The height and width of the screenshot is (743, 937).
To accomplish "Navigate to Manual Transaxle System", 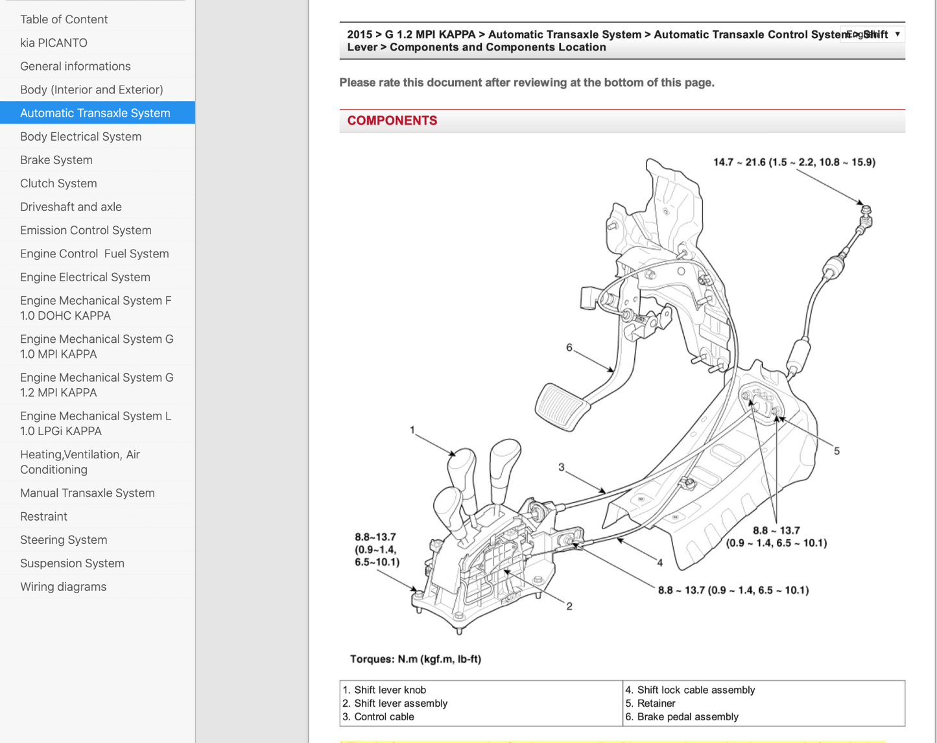I will [87, 493].
